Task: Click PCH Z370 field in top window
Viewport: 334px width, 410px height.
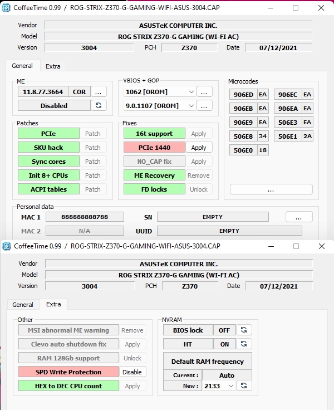Action: [189, 47]
